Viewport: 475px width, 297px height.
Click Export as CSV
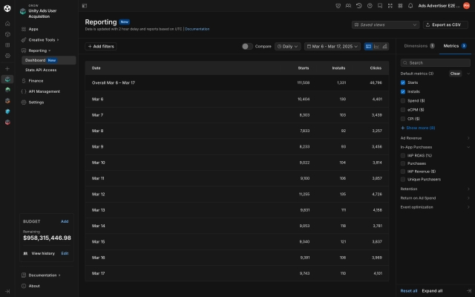[445, 25]
